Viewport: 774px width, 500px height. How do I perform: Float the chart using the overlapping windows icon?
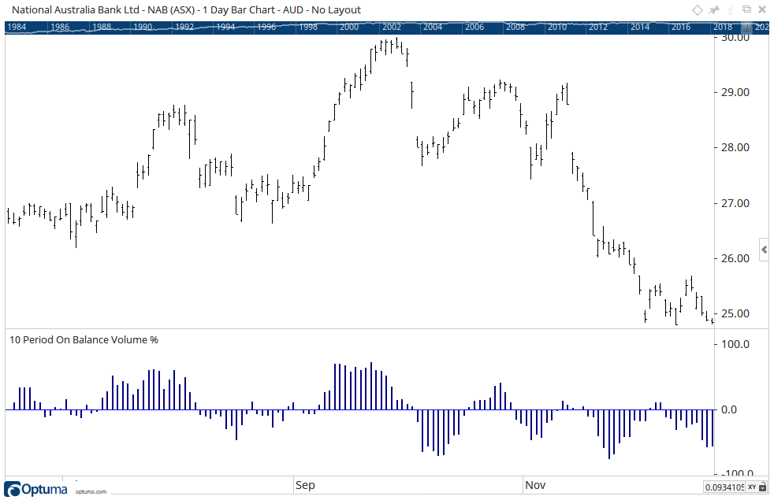pyautogui.click(x=746, y=9)
